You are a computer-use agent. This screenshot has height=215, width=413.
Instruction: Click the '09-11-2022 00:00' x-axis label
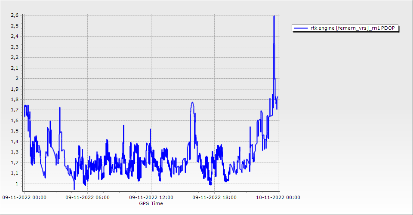point(24,198)
